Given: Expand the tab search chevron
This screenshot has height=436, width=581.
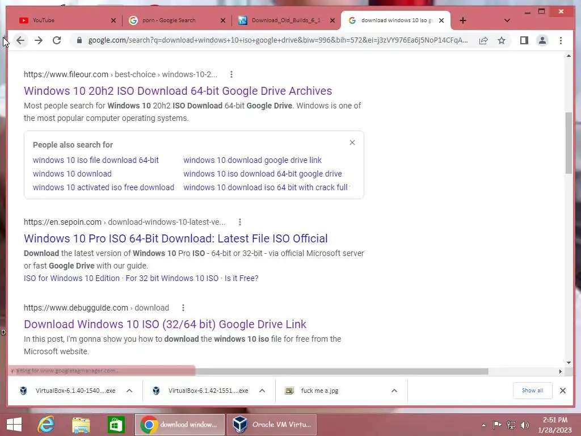Looking at the screenshot, I should click(507, 20).
